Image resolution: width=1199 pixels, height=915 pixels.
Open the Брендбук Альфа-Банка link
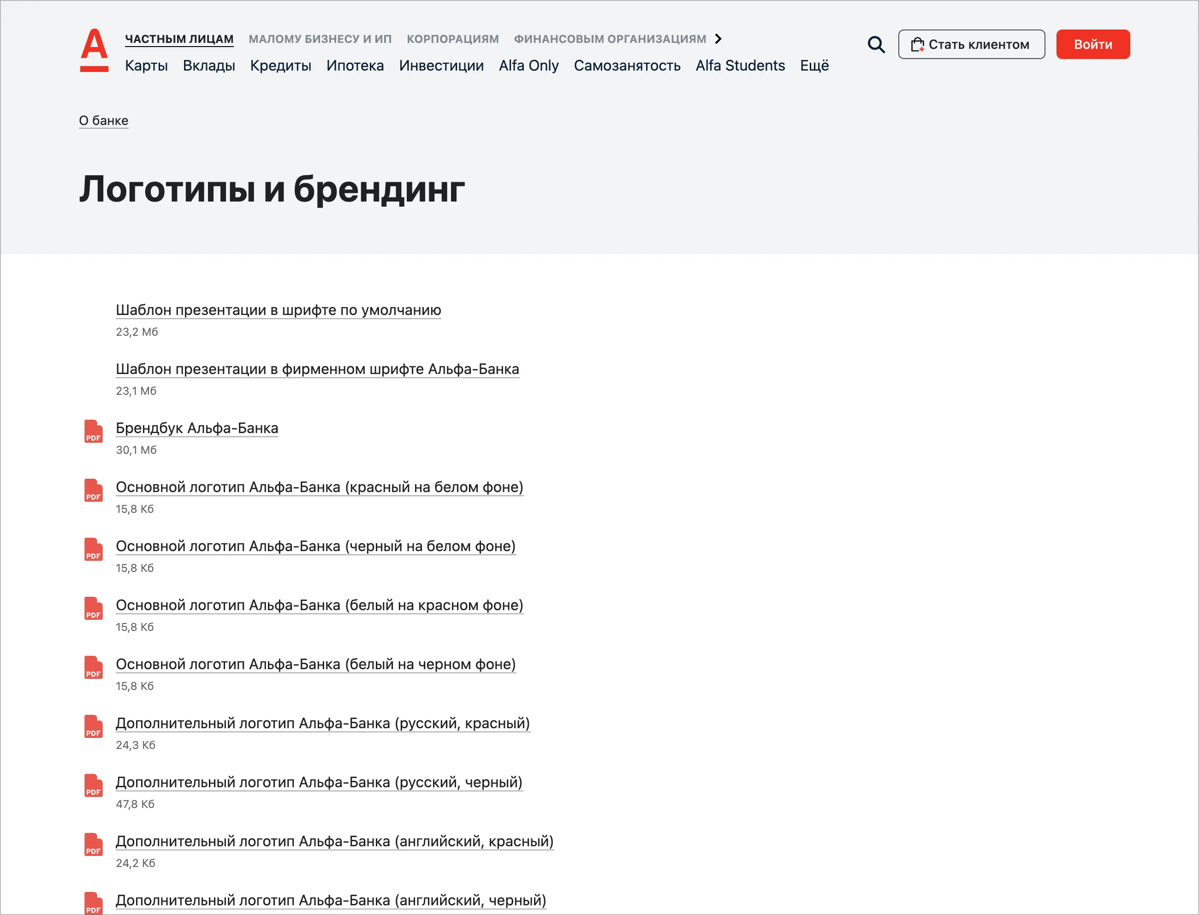tap(196, 428)
